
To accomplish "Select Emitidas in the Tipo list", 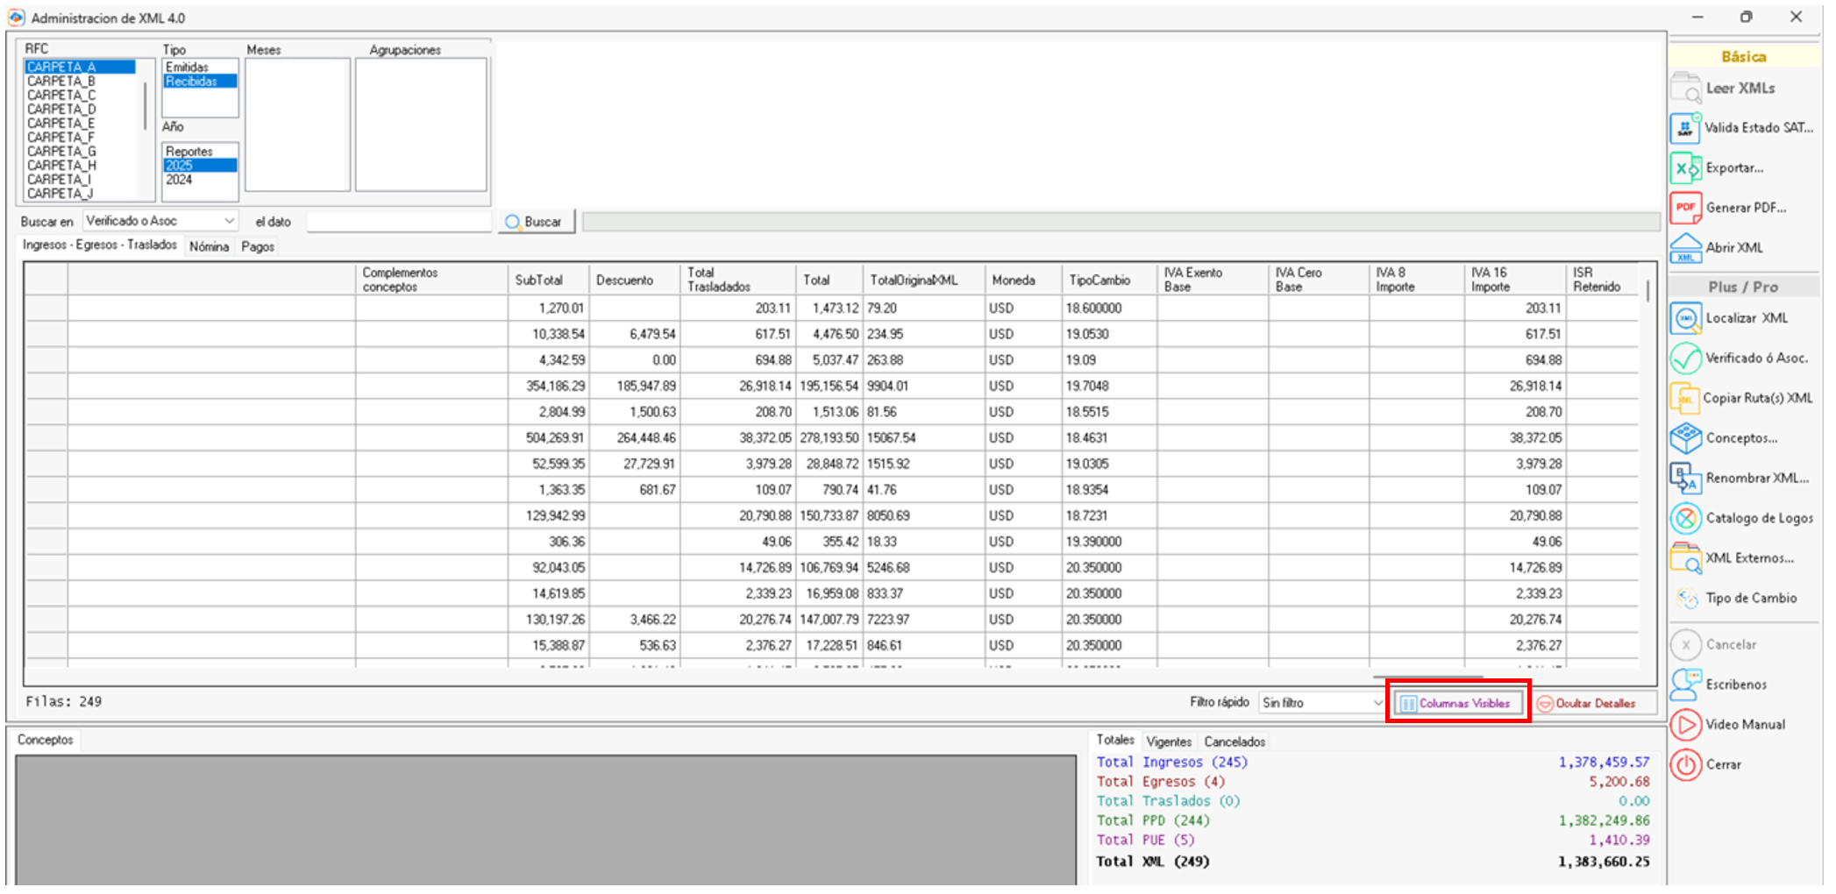I will pyautogui.click(x=188, y=67).
